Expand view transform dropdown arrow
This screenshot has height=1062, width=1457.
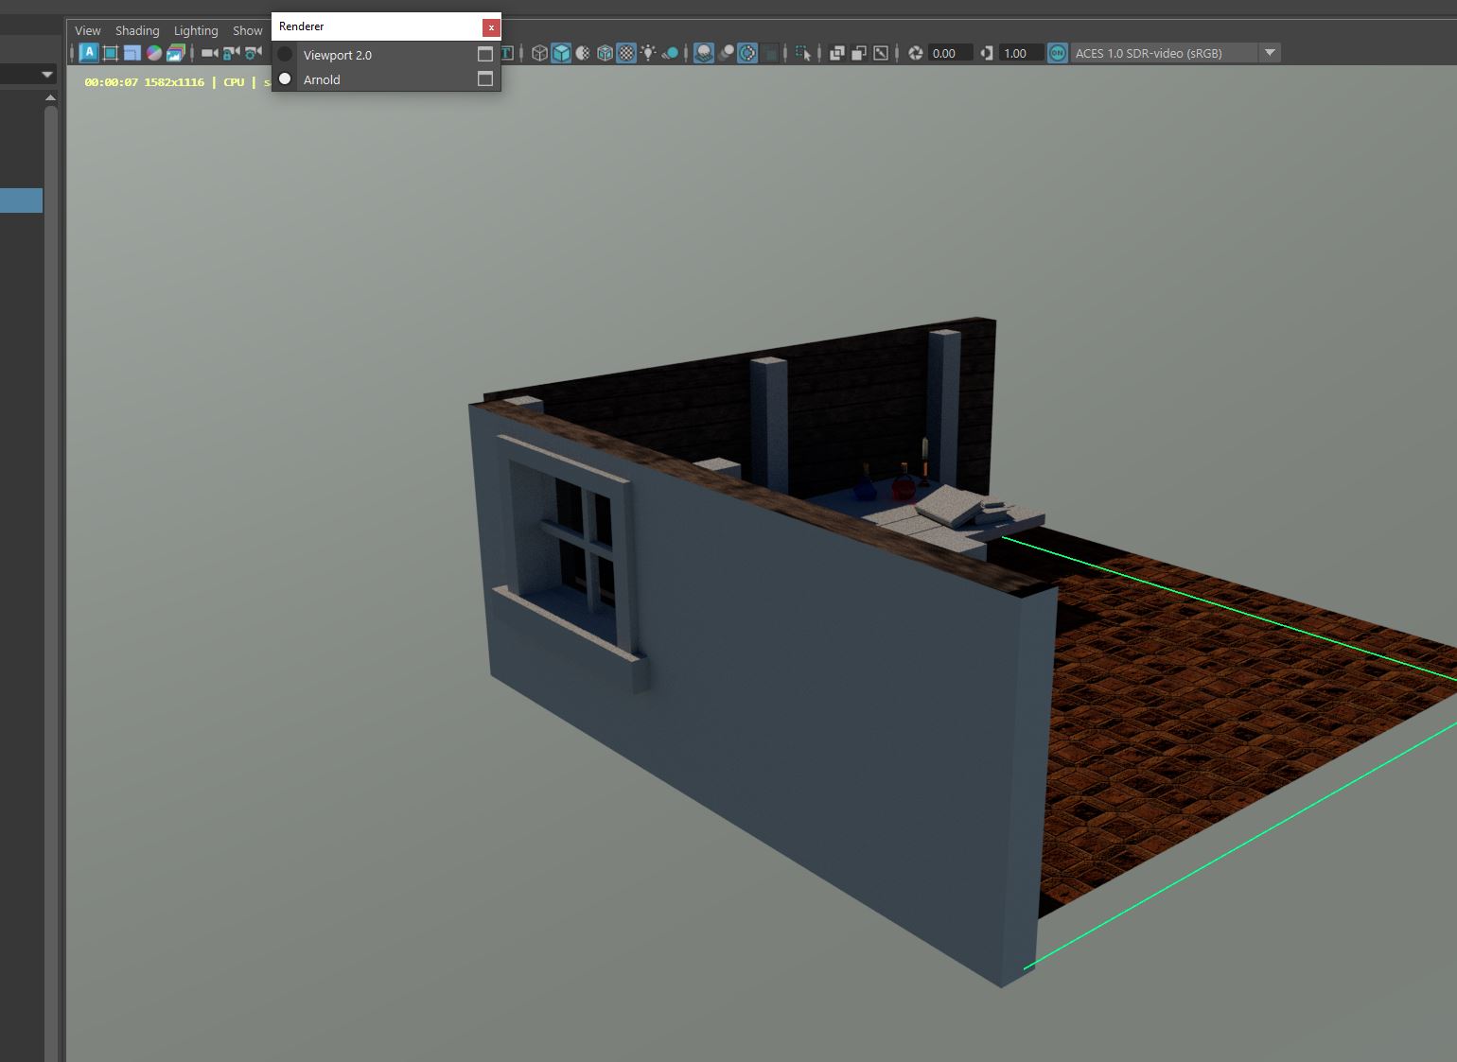[1270, 53]
